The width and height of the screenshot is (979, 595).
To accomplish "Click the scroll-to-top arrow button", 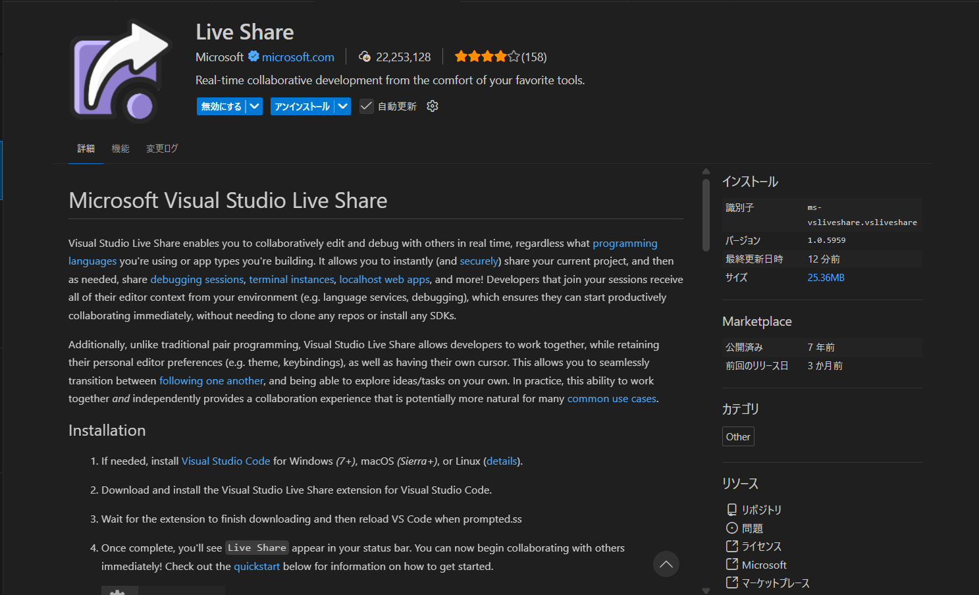I will pyautogui.click(x=666, y=564).
